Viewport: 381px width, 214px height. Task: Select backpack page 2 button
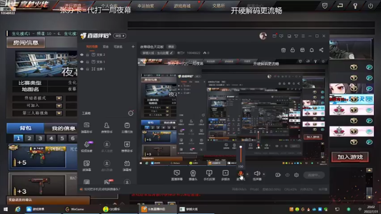(29, 138)
